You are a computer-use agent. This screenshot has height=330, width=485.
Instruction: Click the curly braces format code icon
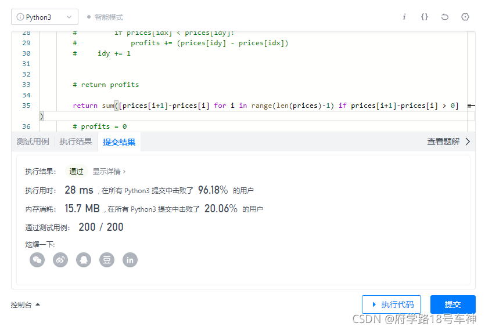[x=425, y=17]
